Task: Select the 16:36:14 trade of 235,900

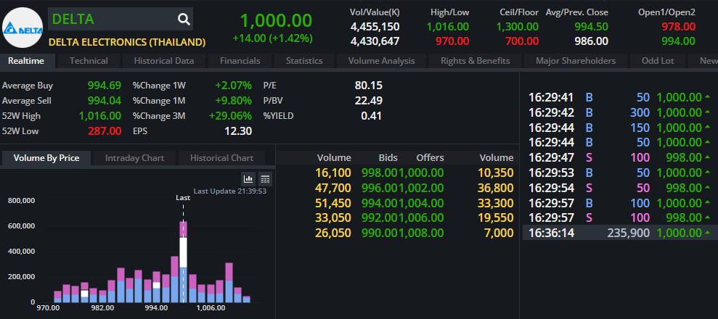Action: click(x=619, y=233)
